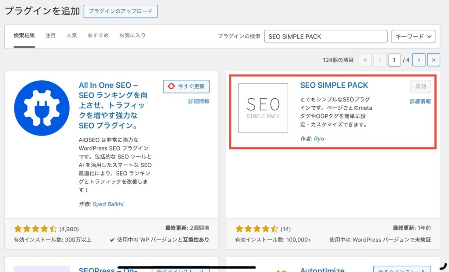This screenshot has height=272, width=449.
Task: Open the キーワード search type dropdown
Action: coord(413,36)
